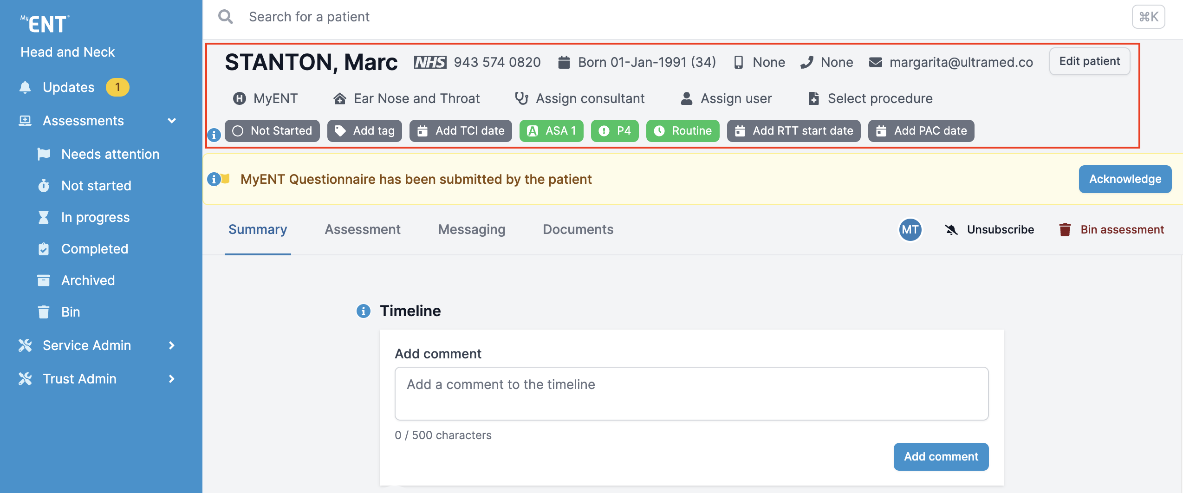Click the Needs attention flag icon
1183x493 pixels.
click(44, 154)
